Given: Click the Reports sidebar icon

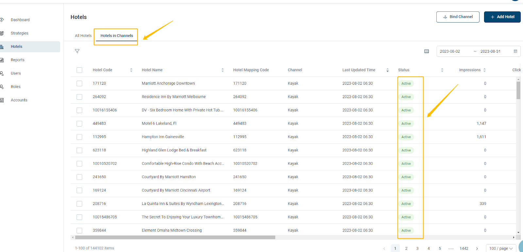Looking at the screenshot, I should (2, 60).
